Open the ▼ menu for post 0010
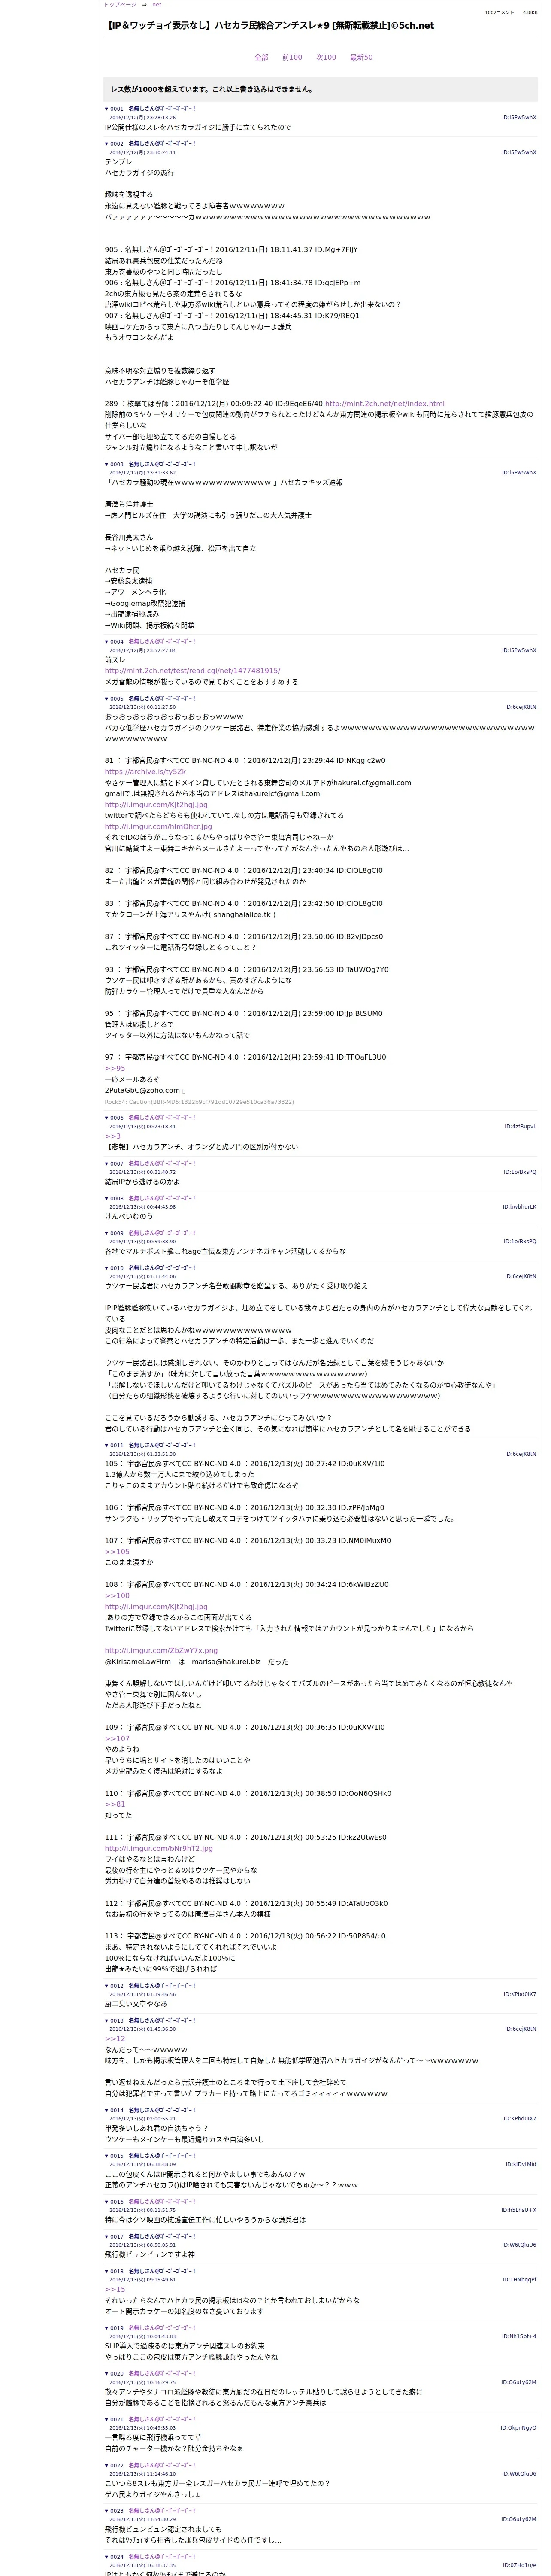This screenshot has width=551, height=2576. 107,1268
